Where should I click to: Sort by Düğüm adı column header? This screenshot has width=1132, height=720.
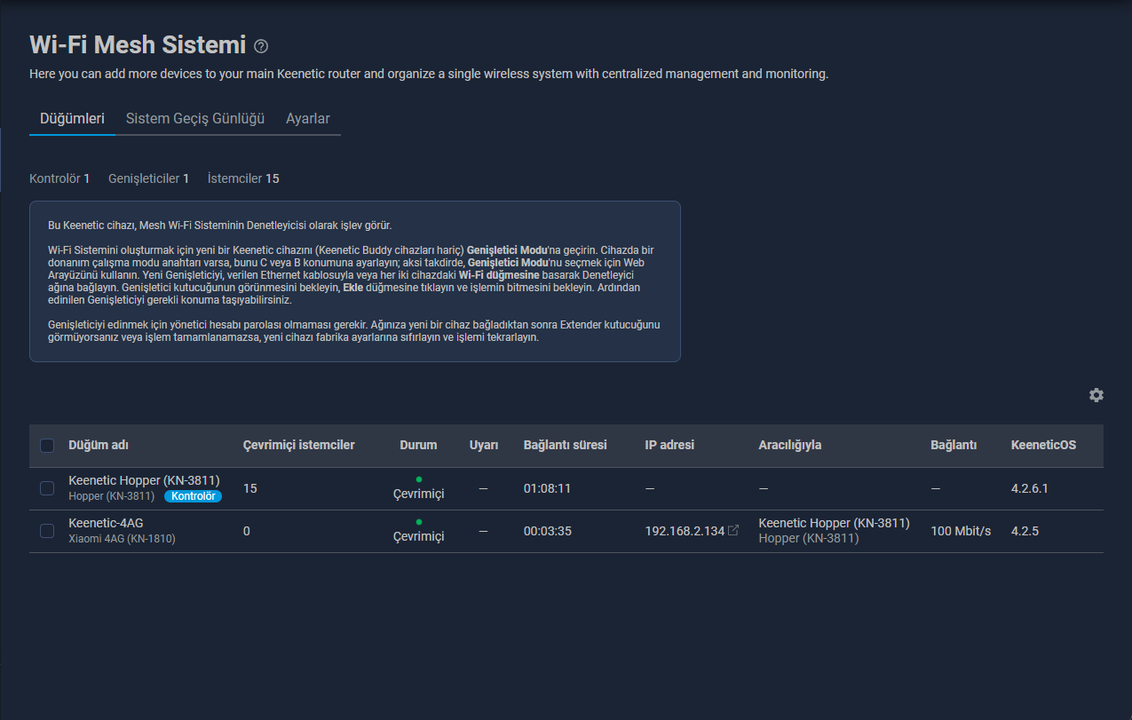coord(99,445)
